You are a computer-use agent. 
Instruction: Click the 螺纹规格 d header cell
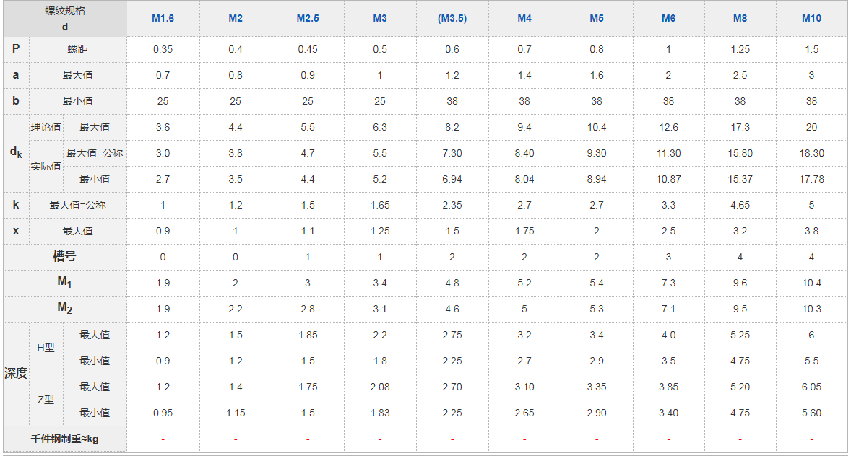(65, 19)
